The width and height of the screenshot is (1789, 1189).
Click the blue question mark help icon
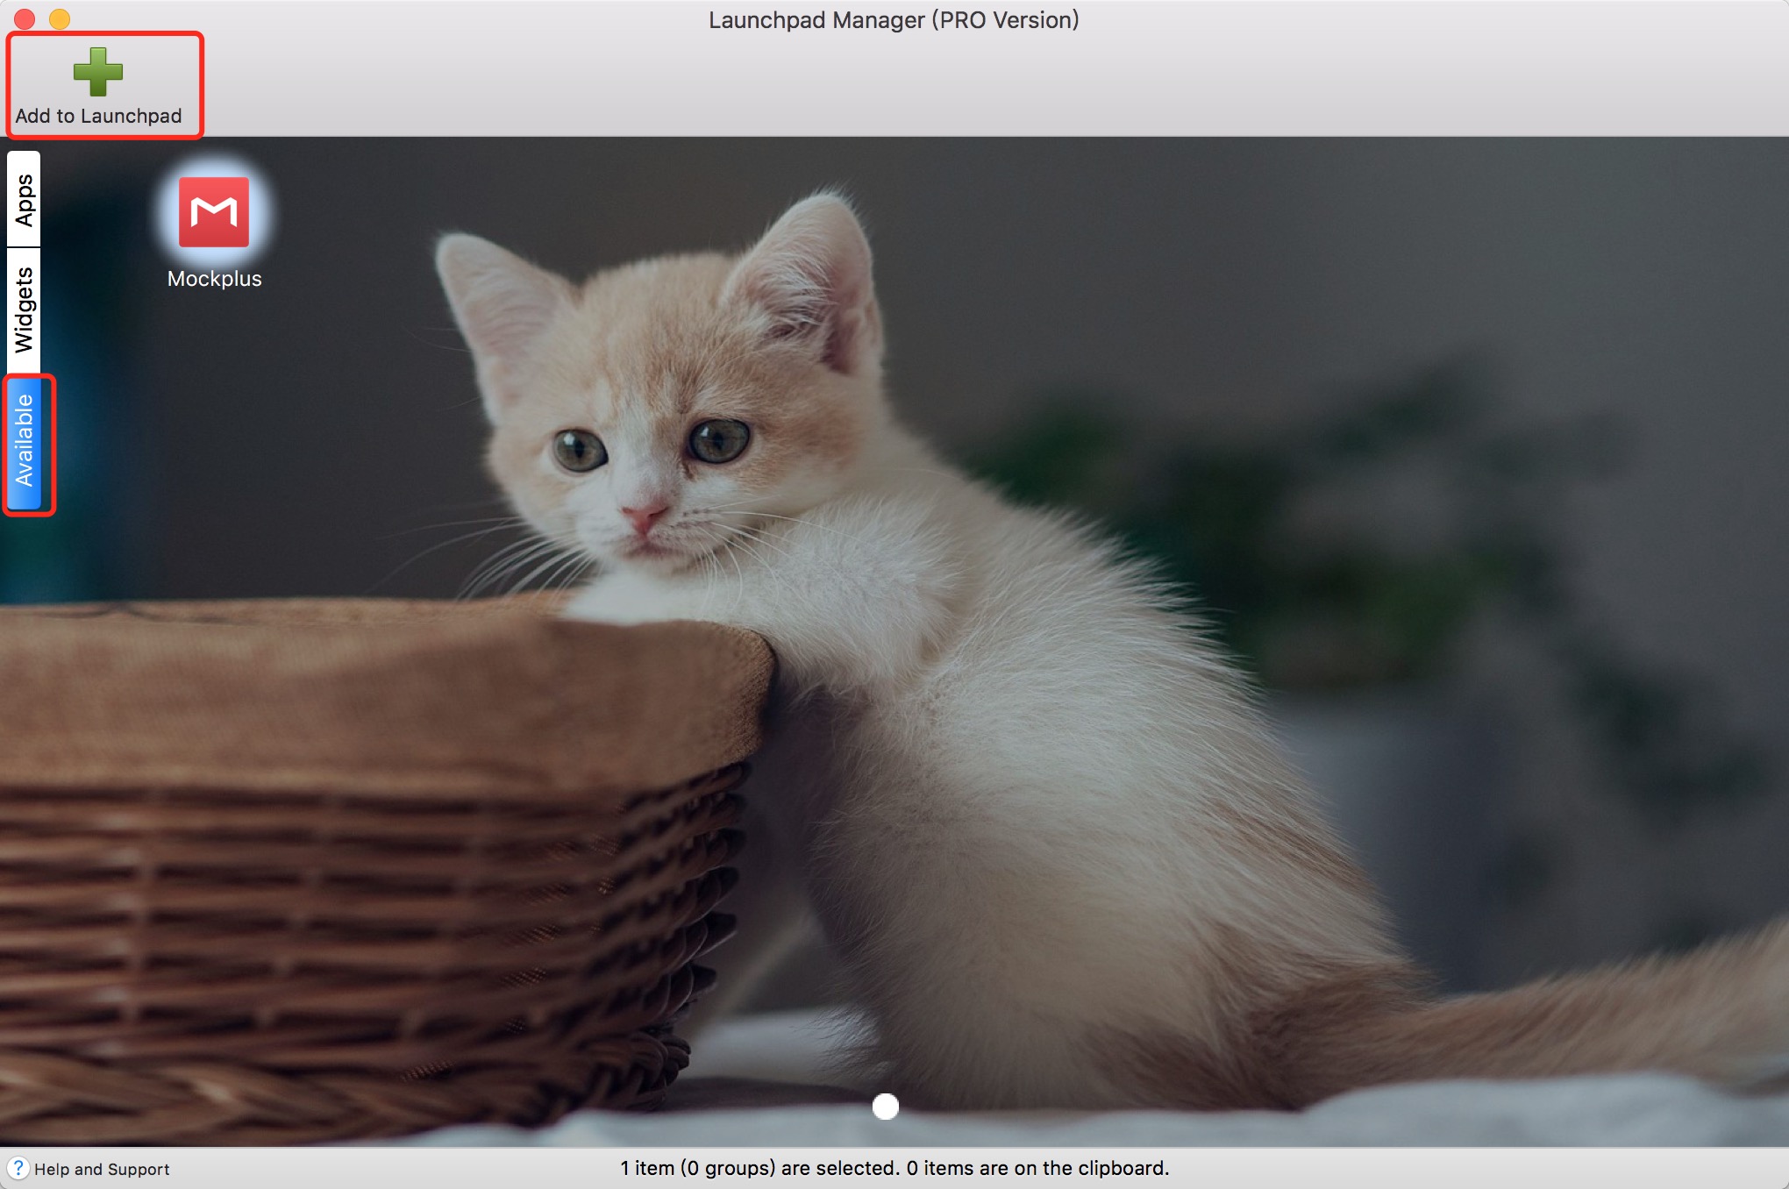pyautogui.click(x=18, y=1169)
